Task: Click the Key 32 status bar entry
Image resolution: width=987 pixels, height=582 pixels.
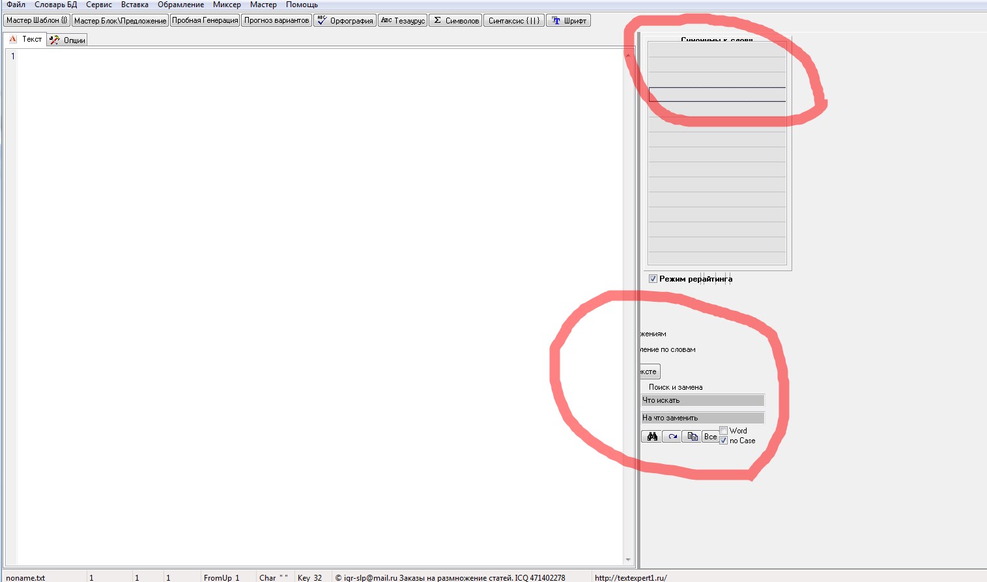Action: coord(309,577)
